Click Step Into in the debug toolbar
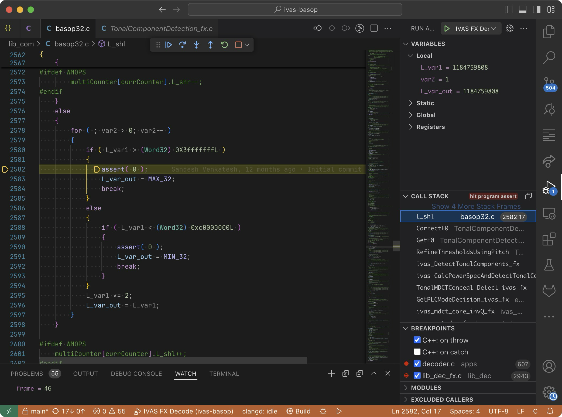Screen dimensions: 562x417 click(197, 45)
